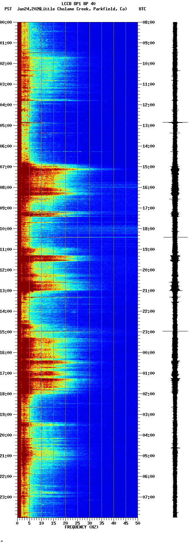
Task: Pick the frequency axis tick label "20"
Action: click(x=65, y=523)
